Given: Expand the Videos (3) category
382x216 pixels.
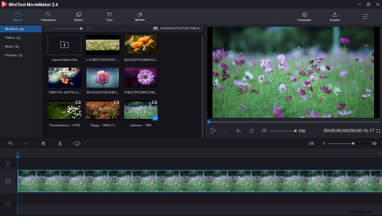Looking at the screenshot, I should tap(12, 38).
